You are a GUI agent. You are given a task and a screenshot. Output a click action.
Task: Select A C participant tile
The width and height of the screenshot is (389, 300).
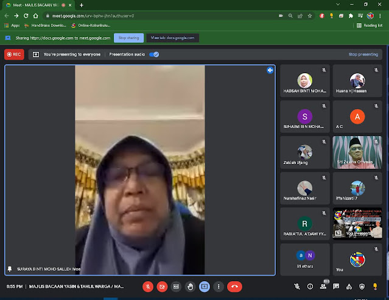pos(357,116)
